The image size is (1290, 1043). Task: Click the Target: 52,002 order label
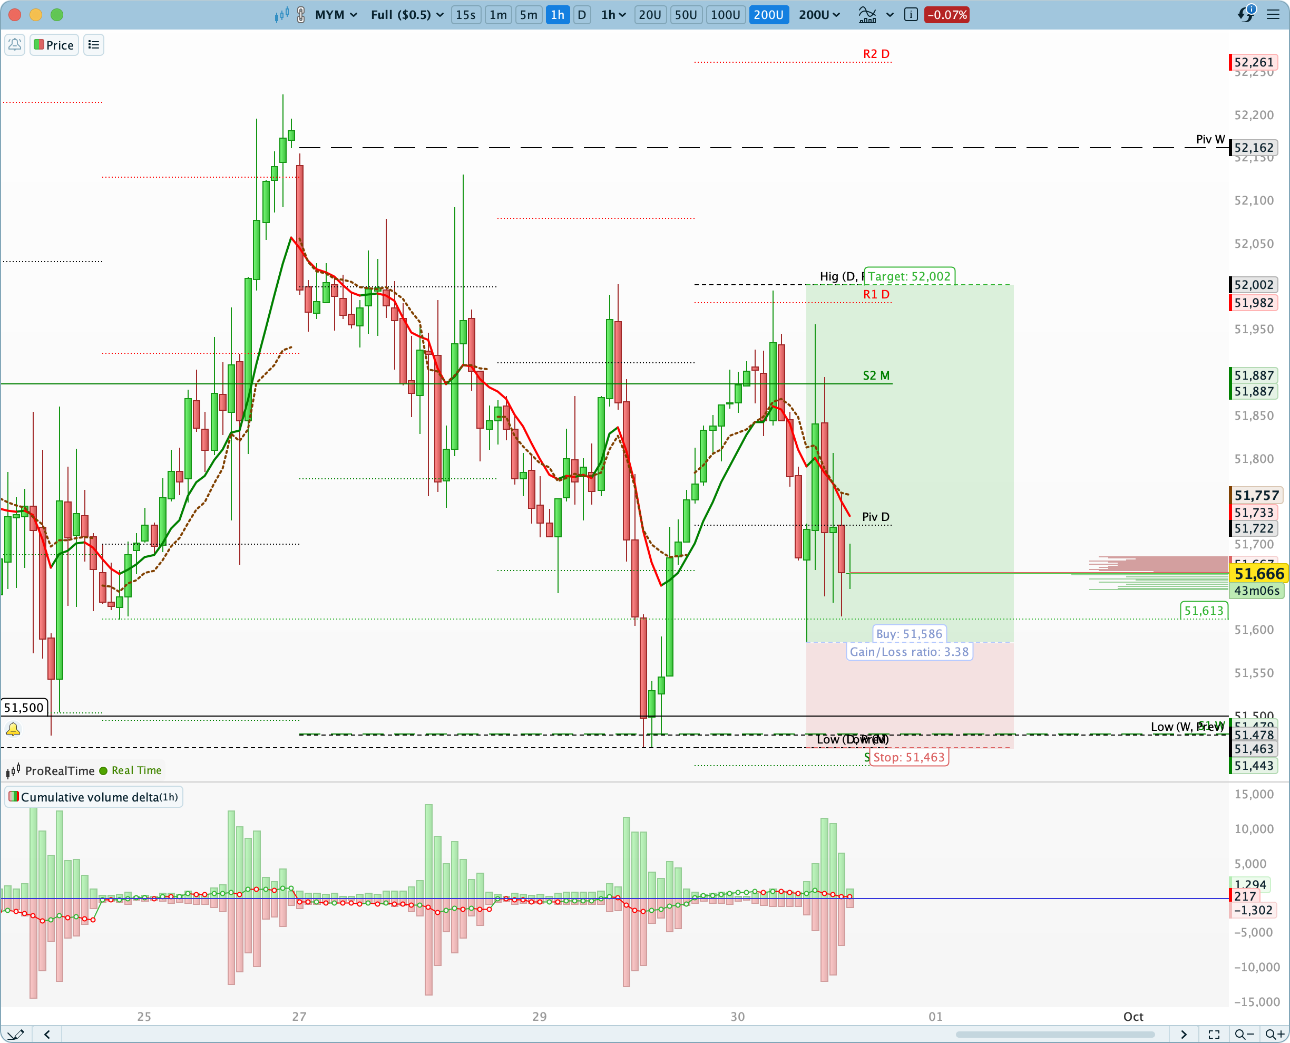click(909, 276)
